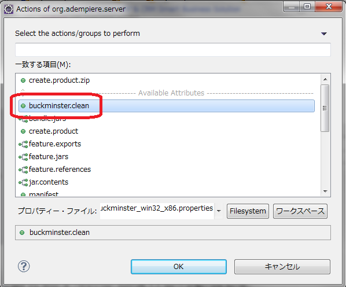Click the group icon beside feature.jars
This screenshot has height=287, width=346.
[23, 157]
